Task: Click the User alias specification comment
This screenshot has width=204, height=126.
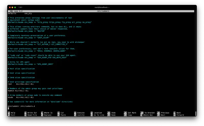Action: tap(21, 73)
